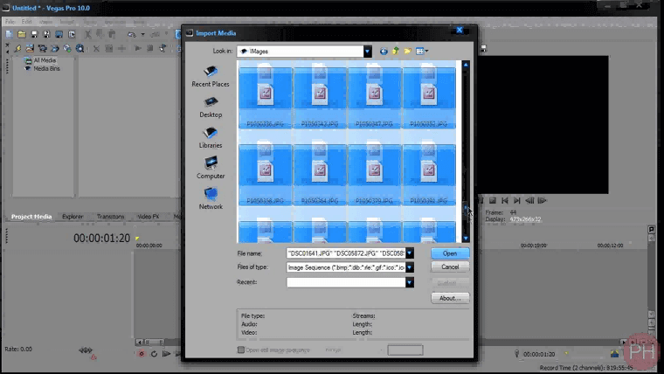Image resolution: width=664 pixels, height=374 pixels.
Task: Open the File name dropdown arrow
Action: point(410,253)
